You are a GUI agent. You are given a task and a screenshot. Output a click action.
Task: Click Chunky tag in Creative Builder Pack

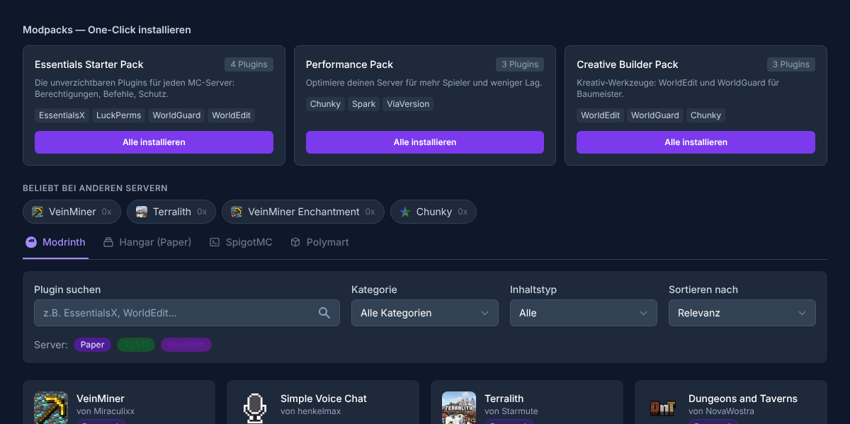tap(705, 115)
